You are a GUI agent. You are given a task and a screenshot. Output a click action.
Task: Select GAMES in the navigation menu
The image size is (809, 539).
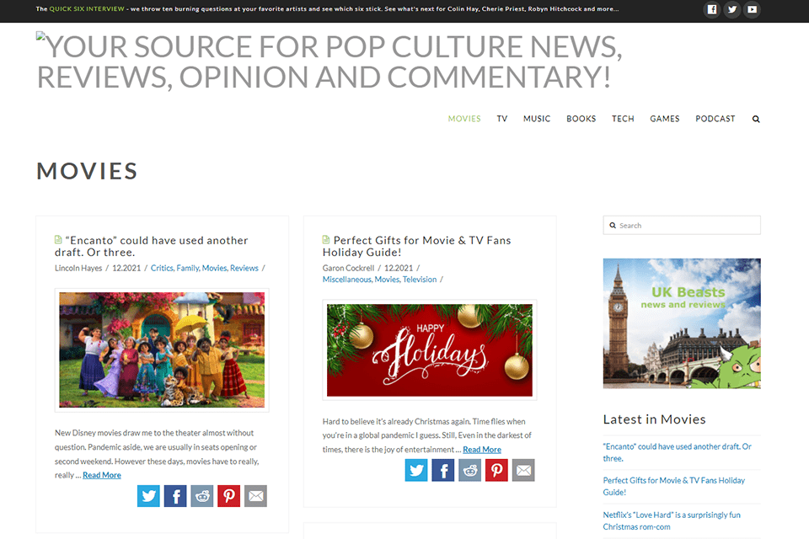click(x=665, y=119)
